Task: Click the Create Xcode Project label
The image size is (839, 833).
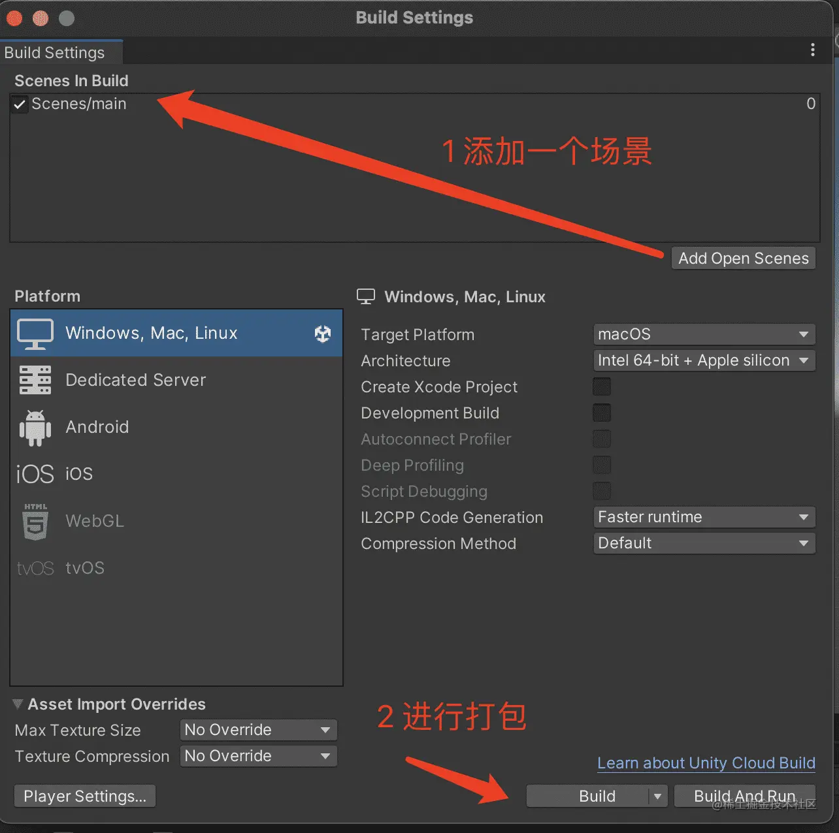Action: pos(439,387)
